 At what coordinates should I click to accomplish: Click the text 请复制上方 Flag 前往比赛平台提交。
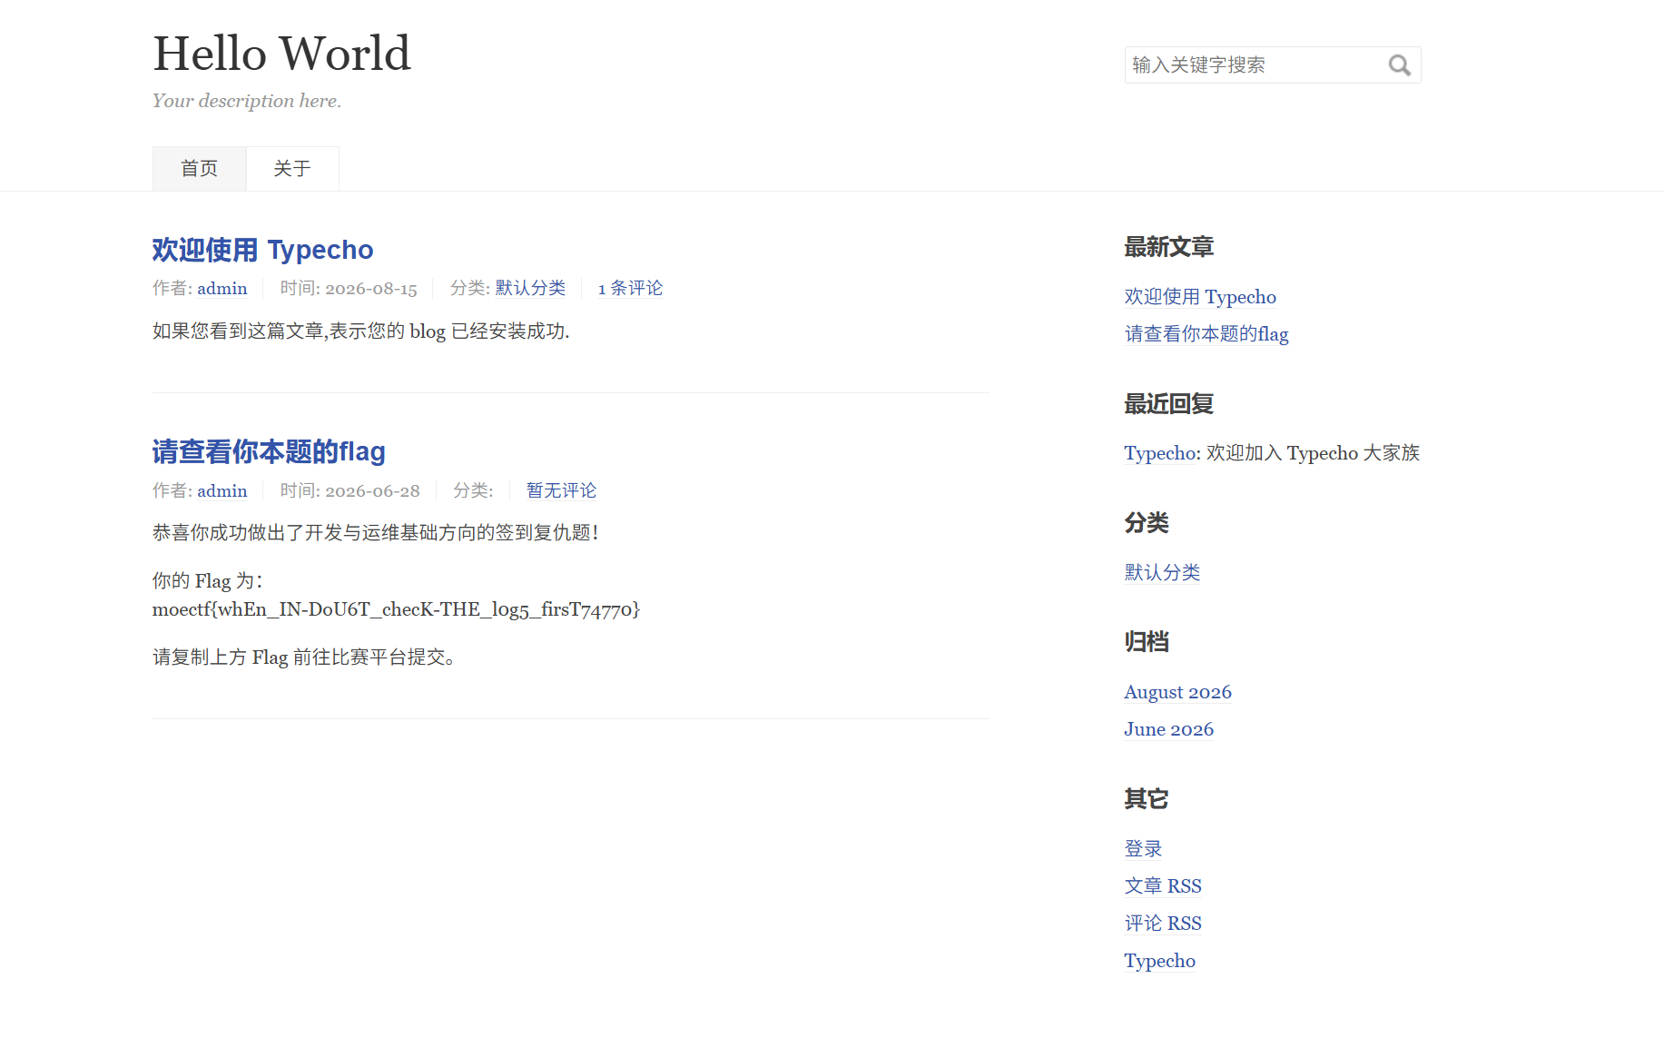(x=305, y=657)
